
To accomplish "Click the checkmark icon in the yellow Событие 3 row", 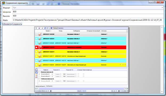I will [x=40, y=52].
